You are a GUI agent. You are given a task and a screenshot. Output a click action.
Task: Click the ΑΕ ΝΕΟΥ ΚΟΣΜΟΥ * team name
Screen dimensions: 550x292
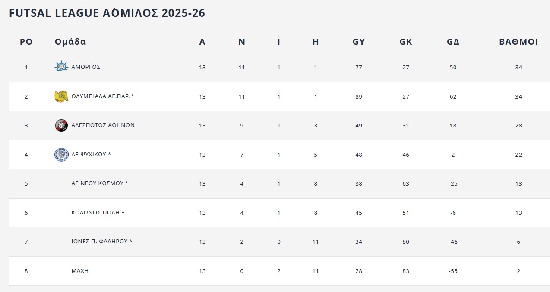[x=100, y=183]
